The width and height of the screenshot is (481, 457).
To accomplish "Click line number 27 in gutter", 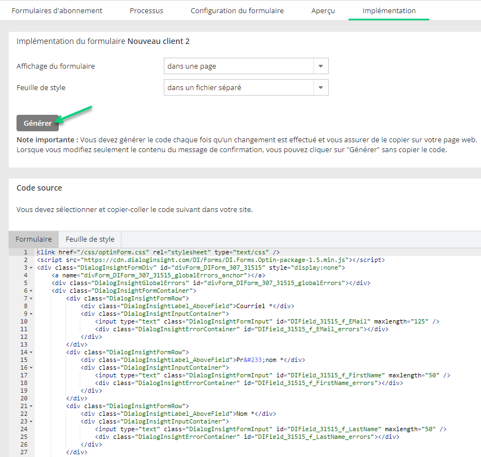I will 24,452.
